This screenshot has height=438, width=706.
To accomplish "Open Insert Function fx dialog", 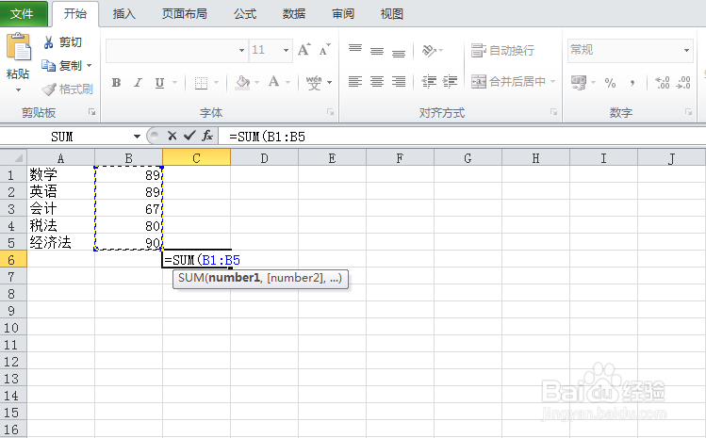I will click(x=207, y=136).
